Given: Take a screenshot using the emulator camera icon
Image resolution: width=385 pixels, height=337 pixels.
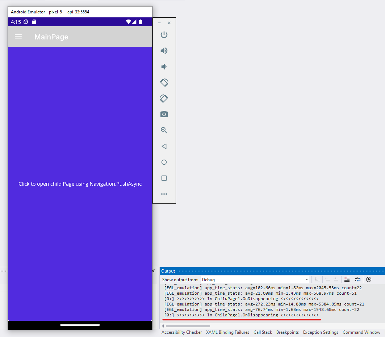Looking at the screenshot, I should point(164,114).
